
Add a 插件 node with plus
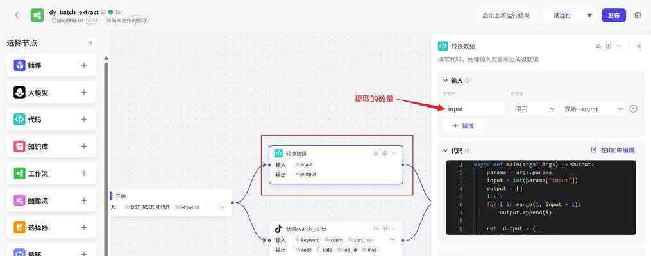[84, 65]
